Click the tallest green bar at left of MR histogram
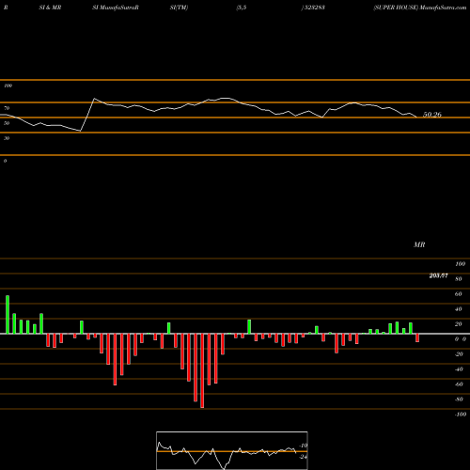 pos(8,315)
